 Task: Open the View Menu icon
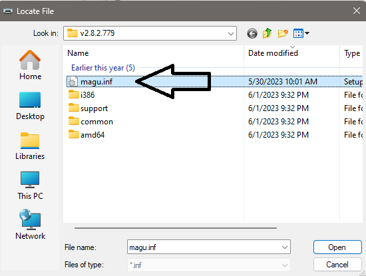click(x=299, y=34)
